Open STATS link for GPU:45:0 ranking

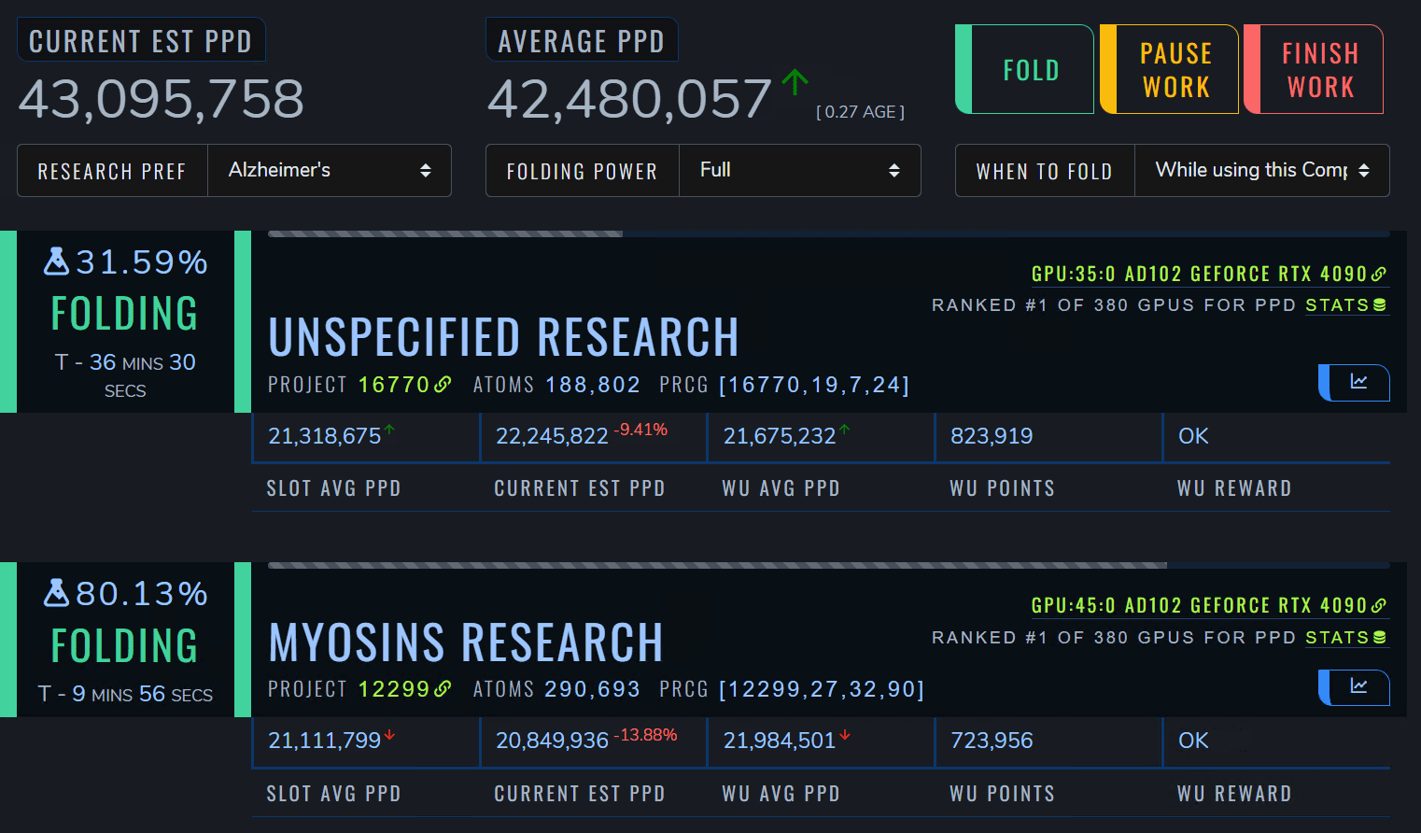point(1345,638)
